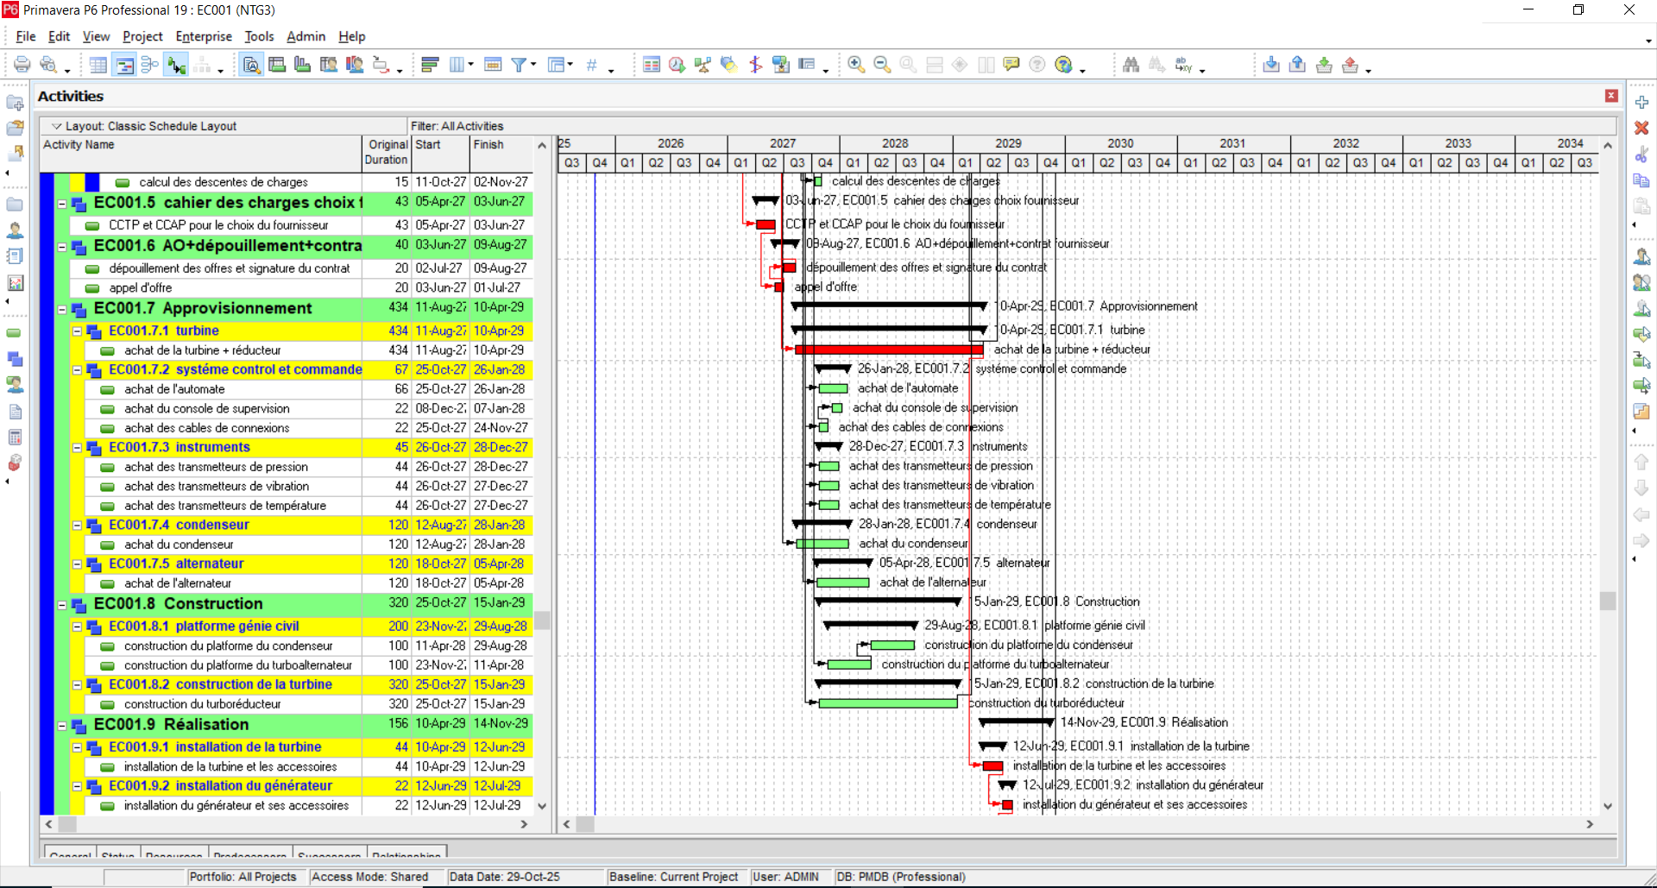Toggle the Activity Details bottom panel
Viewport: 1657px width, 888px height.
(251, 65)
